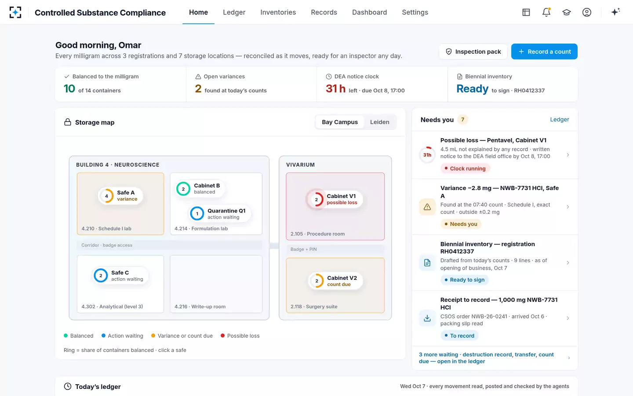Switch storage map to Bay Campus
The width and height of the screenshot is (633, 396).
340,122
